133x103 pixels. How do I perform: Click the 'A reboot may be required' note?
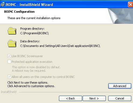point(29,71)
